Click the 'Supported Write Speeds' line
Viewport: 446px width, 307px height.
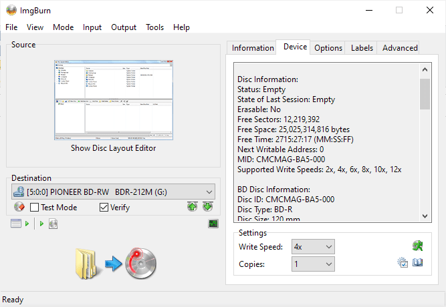(319, 170)
